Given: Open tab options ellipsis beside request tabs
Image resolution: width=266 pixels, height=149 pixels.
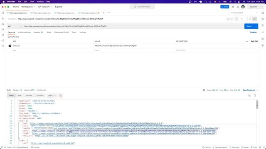Looking at the screenshot, I should pyautogui.click(x=108, y=13).
